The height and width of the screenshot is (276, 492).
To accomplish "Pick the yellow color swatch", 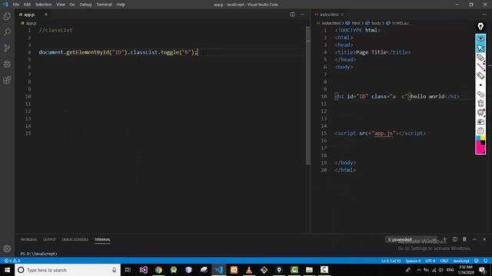I will [x=483, y=138].
